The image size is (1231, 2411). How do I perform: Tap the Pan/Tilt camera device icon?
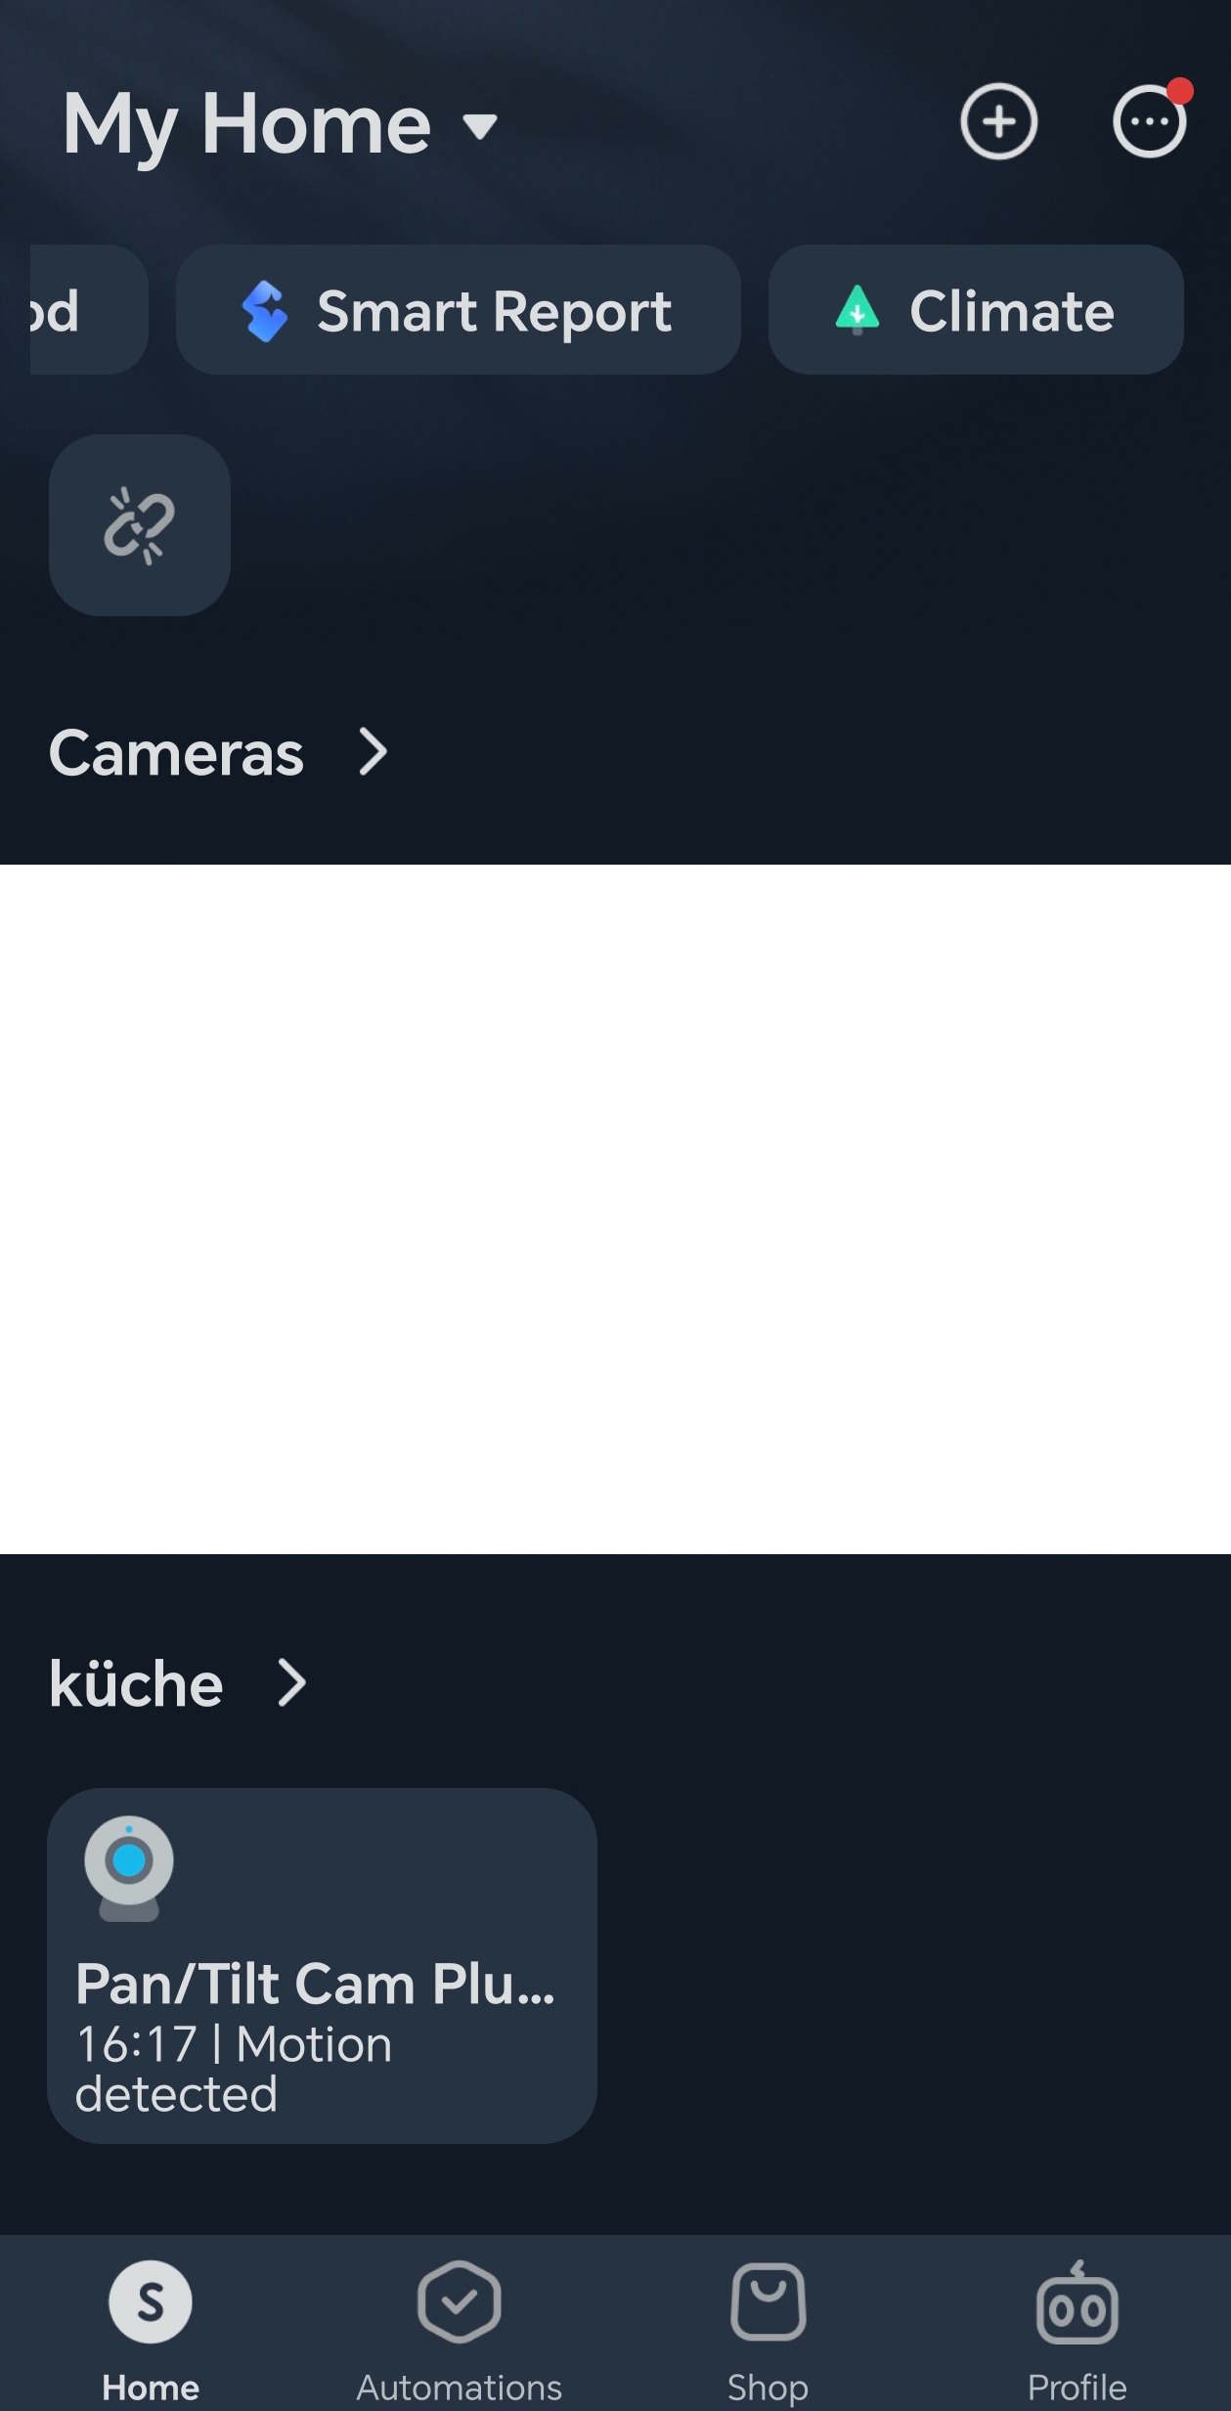(129, 1866)
